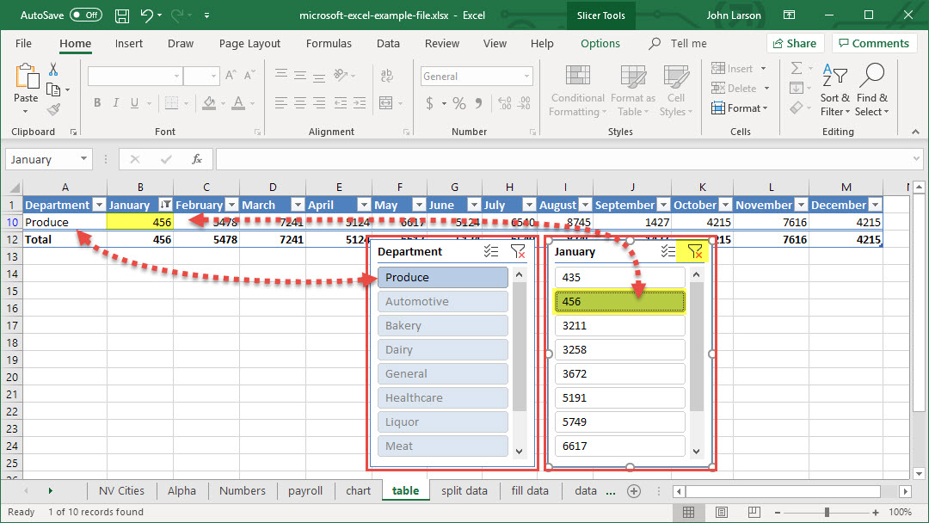Viewport: 929px width, 523px height.
Task: Click inside the formula bar field
Action: pyautogui.click(x=568, y=159)
